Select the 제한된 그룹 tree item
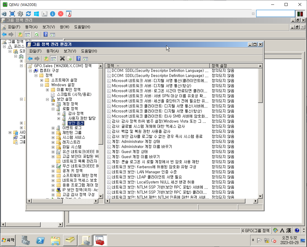 pos(72,132)
